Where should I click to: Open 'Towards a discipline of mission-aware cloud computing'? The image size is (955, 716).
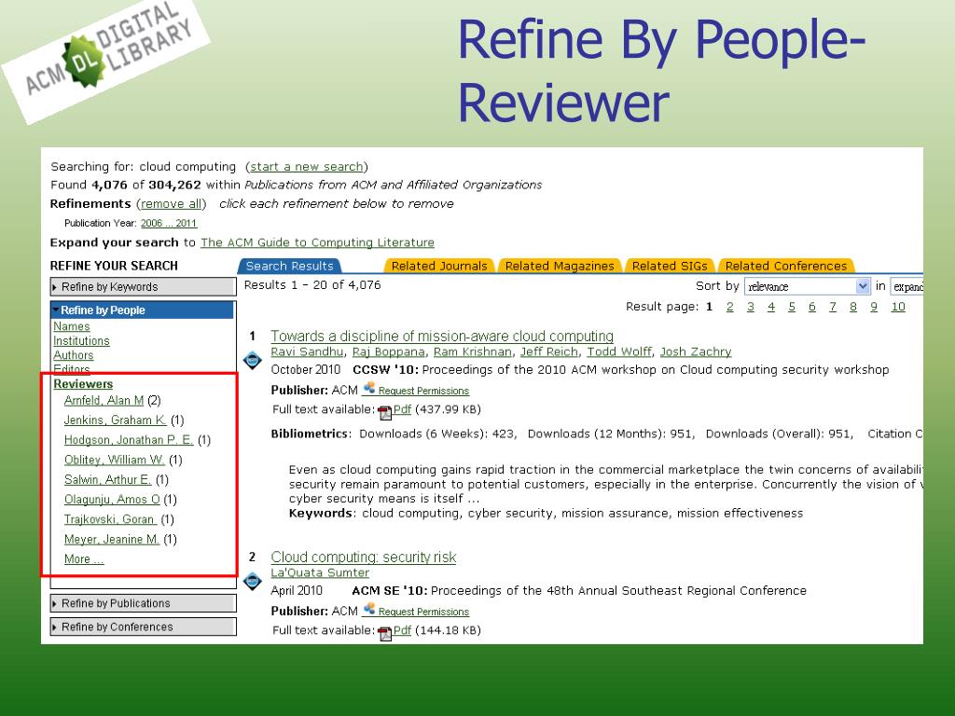point(442,336)
